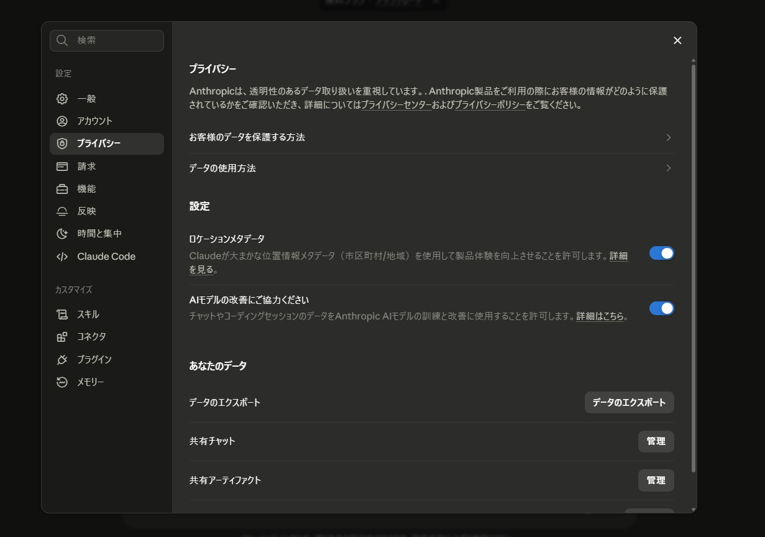The width and height of the screenshot is (765, 537).
Task: Click the memory icon beside メモリー
Action: (x=62, y=382)
